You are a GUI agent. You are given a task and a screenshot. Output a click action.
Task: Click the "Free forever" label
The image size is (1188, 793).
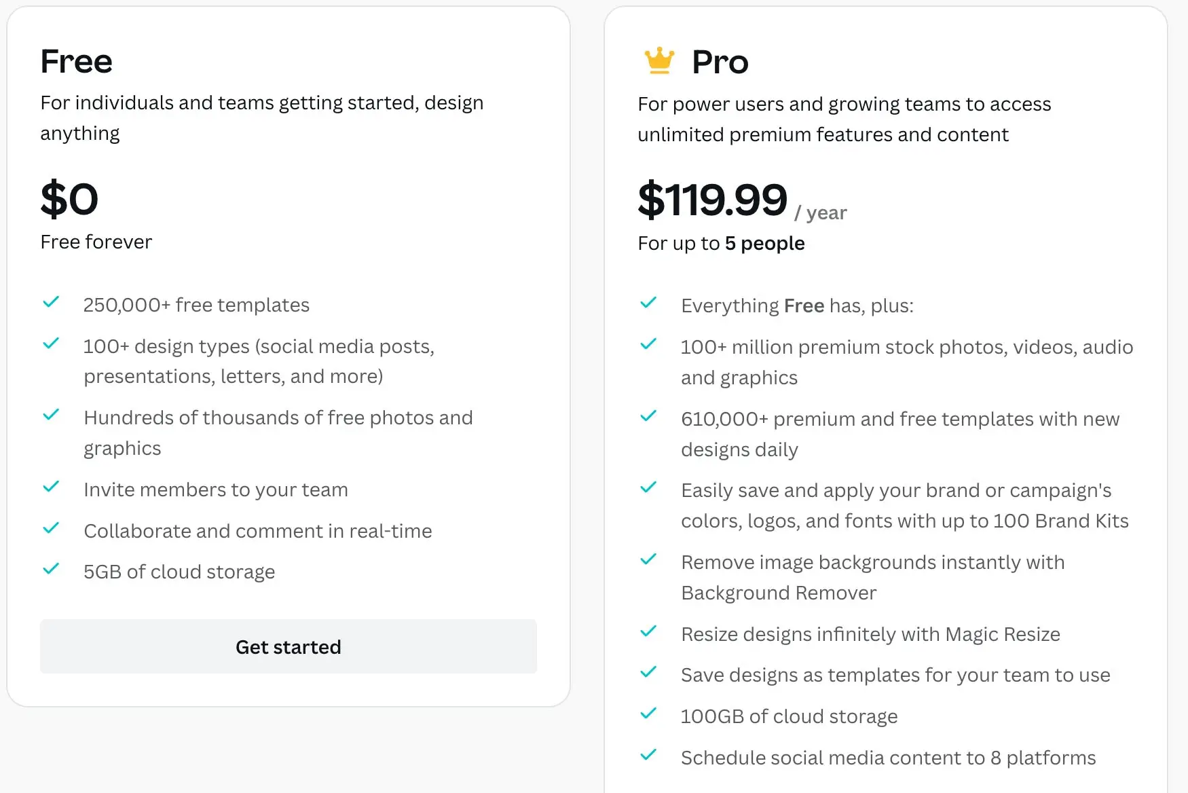point(96,242)
